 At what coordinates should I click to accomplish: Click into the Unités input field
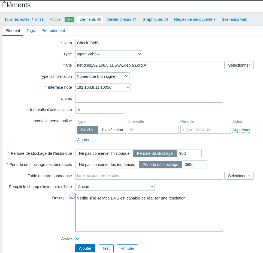(149, 99)
